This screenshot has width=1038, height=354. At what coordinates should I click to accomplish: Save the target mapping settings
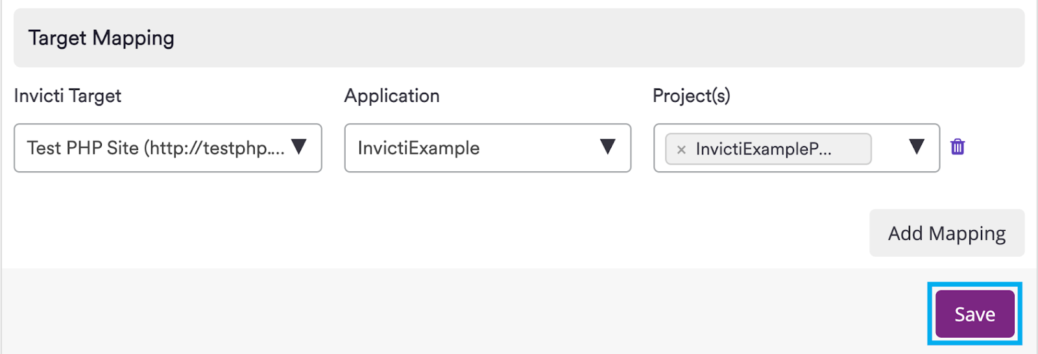tap(975, 314)
